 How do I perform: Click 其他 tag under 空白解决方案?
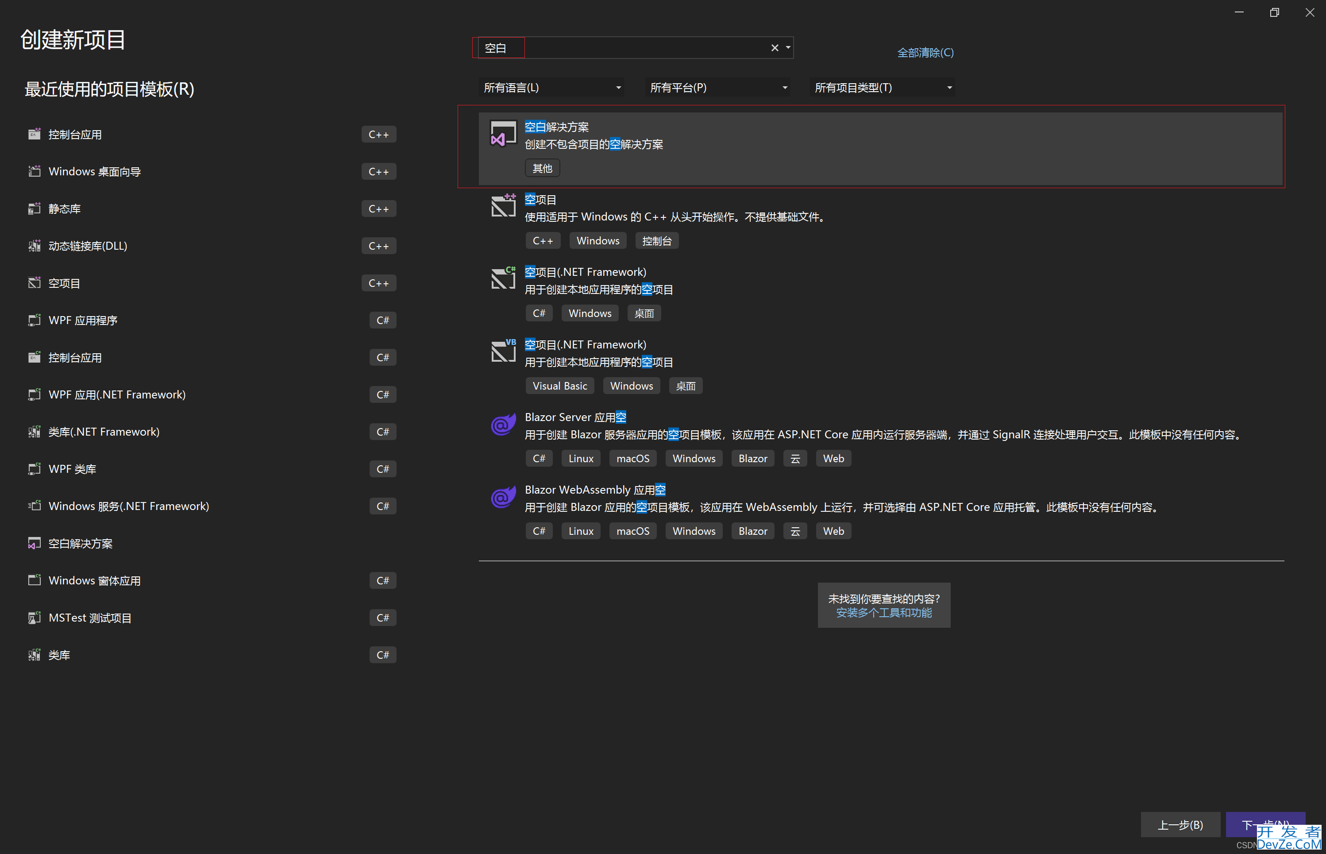pyautogui.click(x=542, y=168)
